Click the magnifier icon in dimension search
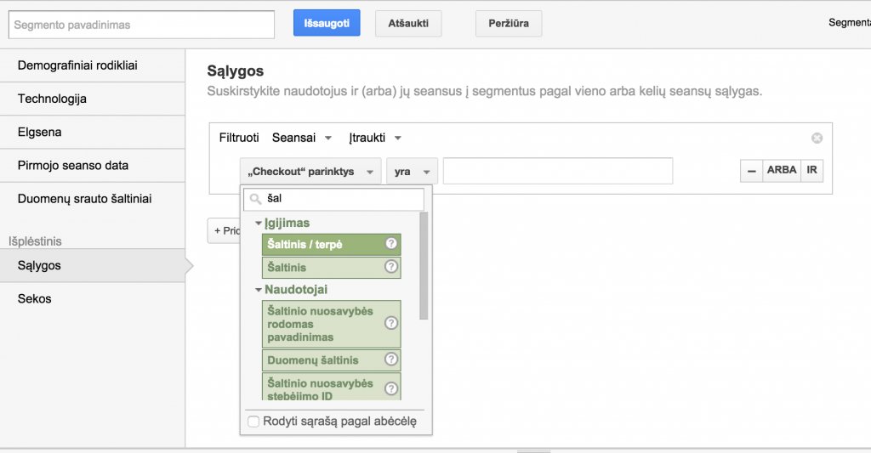Viewport: 871px width, 453px height. [x=255, y=199]
